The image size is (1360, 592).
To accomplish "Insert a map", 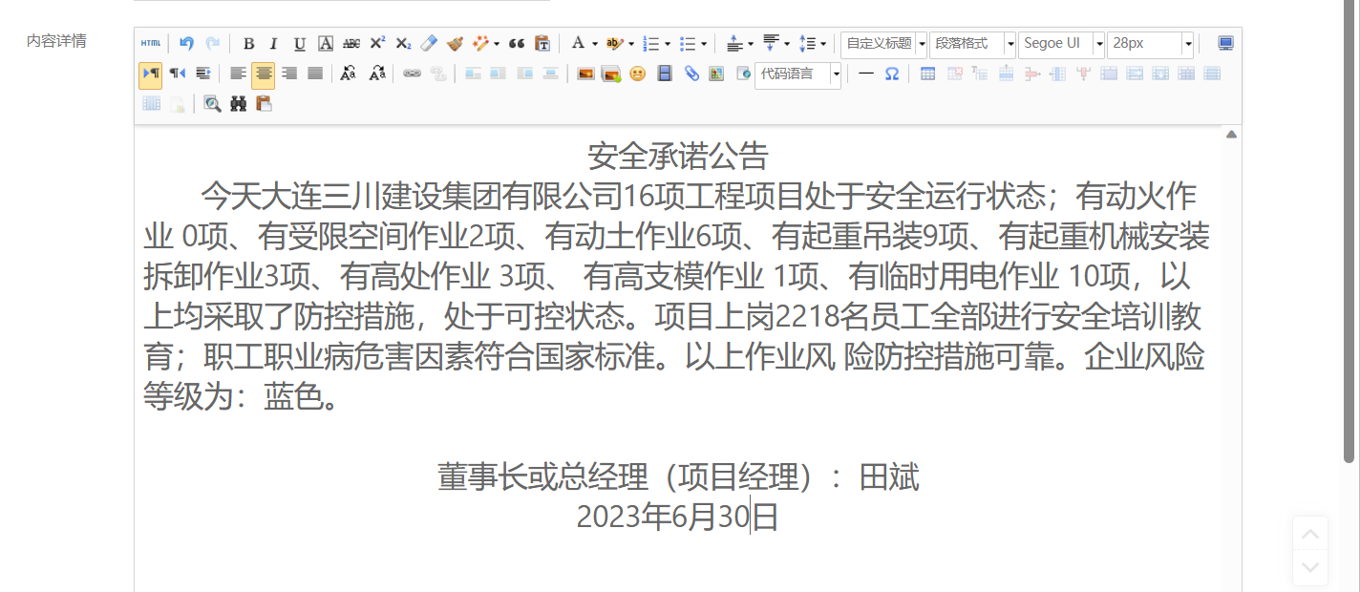I will click(716, 74).
